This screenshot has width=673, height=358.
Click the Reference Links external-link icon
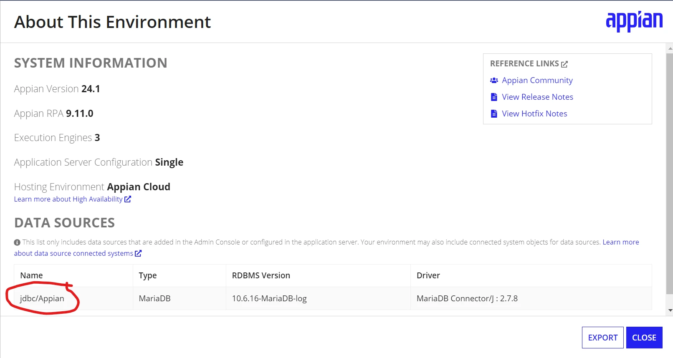(x=564, y=64)
